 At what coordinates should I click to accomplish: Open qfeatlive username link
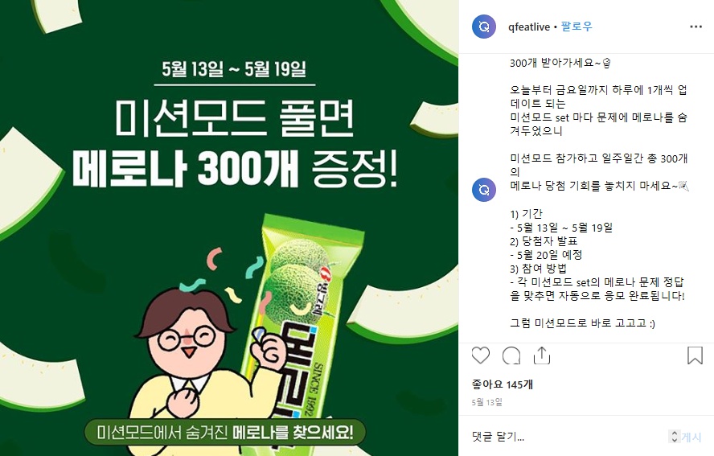pyautogui.click(x=529, y=27)
